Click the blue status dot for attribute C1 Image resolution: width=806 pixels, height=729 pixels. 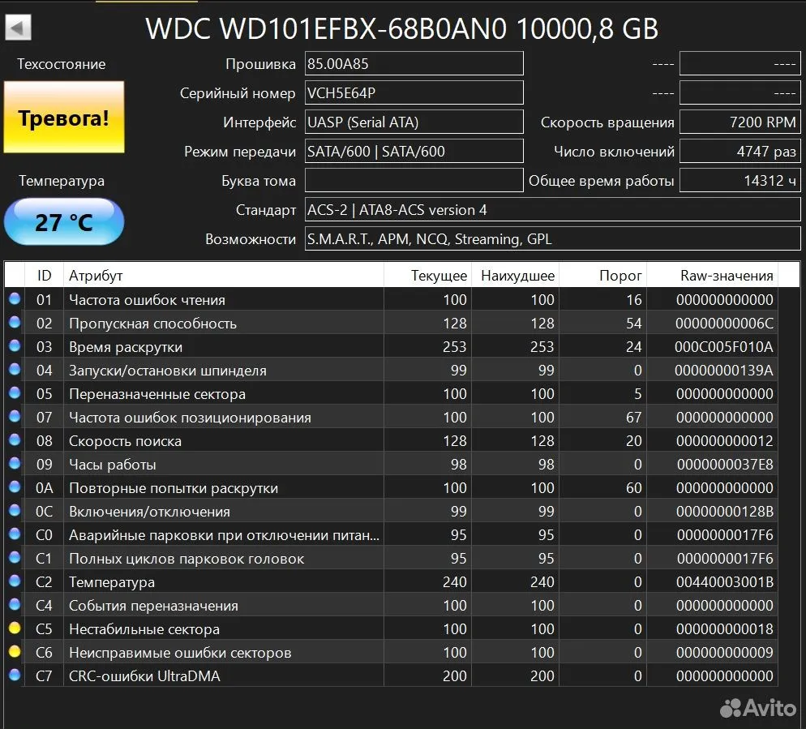coord(15,557)
